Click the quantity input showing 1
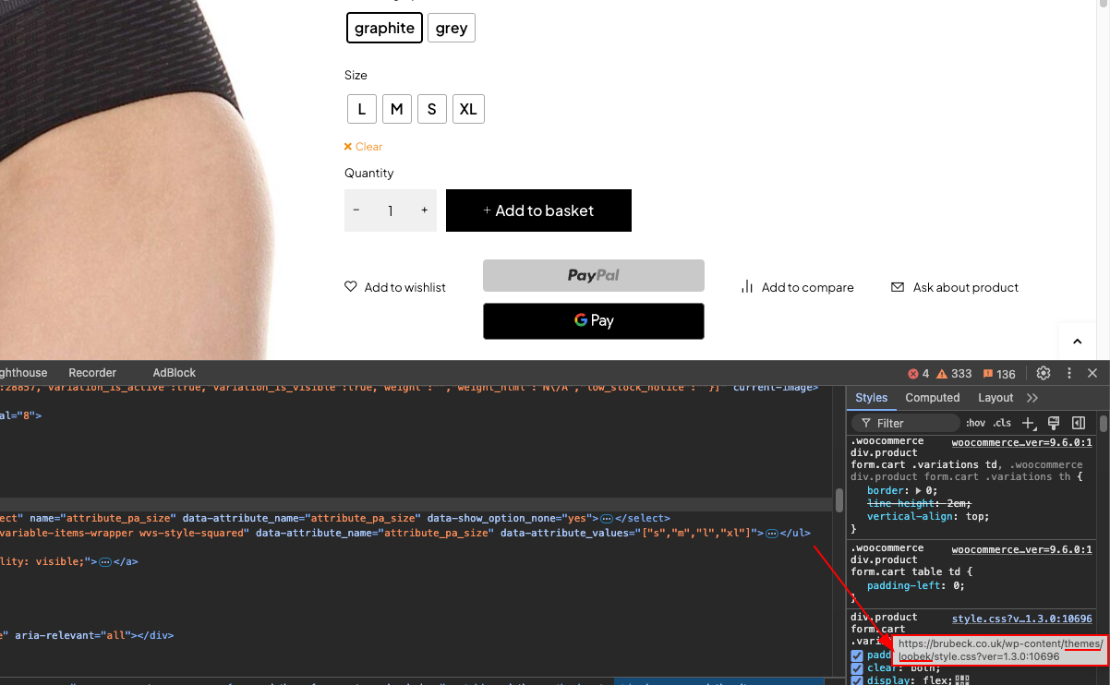Image resolution: width=1110 pixels, height=685 pixels. (x=391, y=210)
